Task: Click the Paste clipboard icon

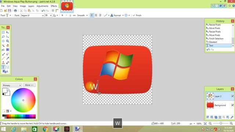Action: click(29, 11)
